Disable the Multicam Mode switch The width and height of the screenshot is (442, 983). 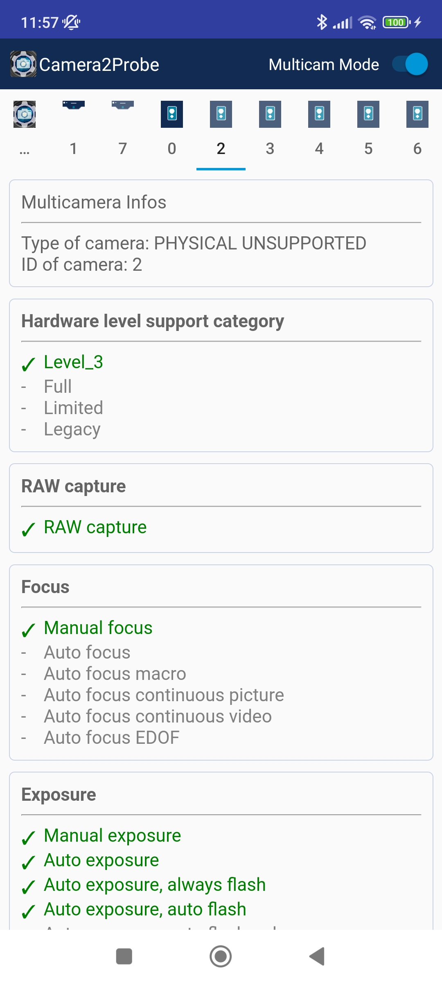pyautogui.click(x=410, y=64)
